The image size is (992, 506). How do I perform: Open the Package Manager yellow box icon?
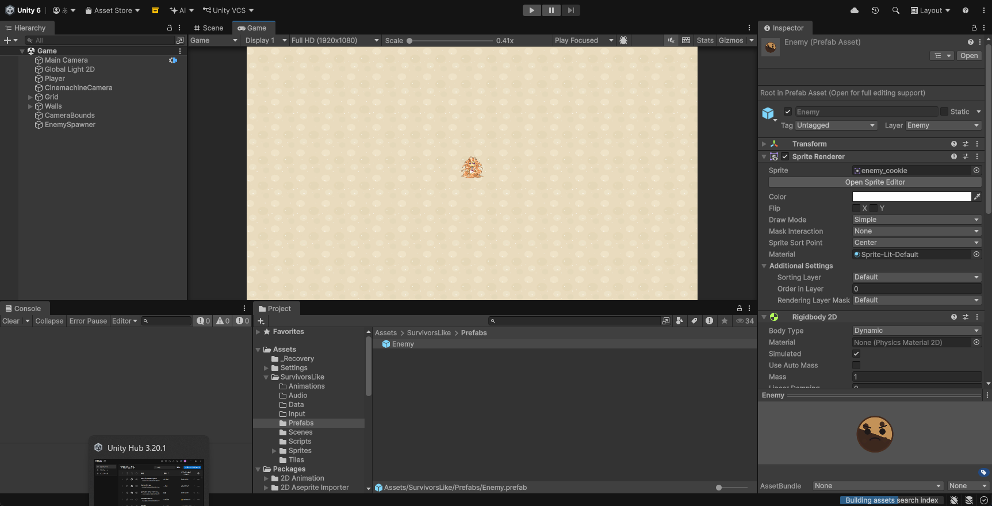click(x=155, y=10)
